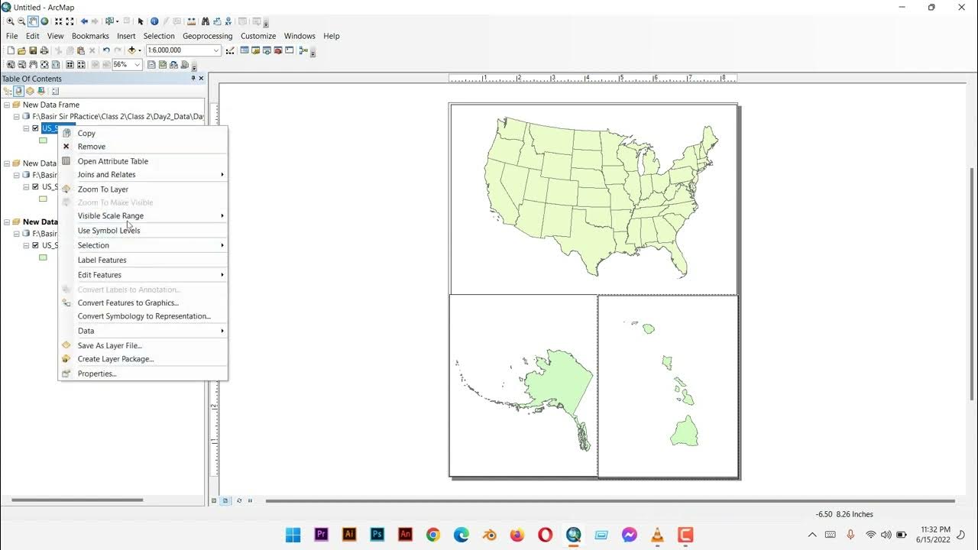Screen dimensions: 978x550
Task: Click the Add Data button
Action: coord(131,50)
